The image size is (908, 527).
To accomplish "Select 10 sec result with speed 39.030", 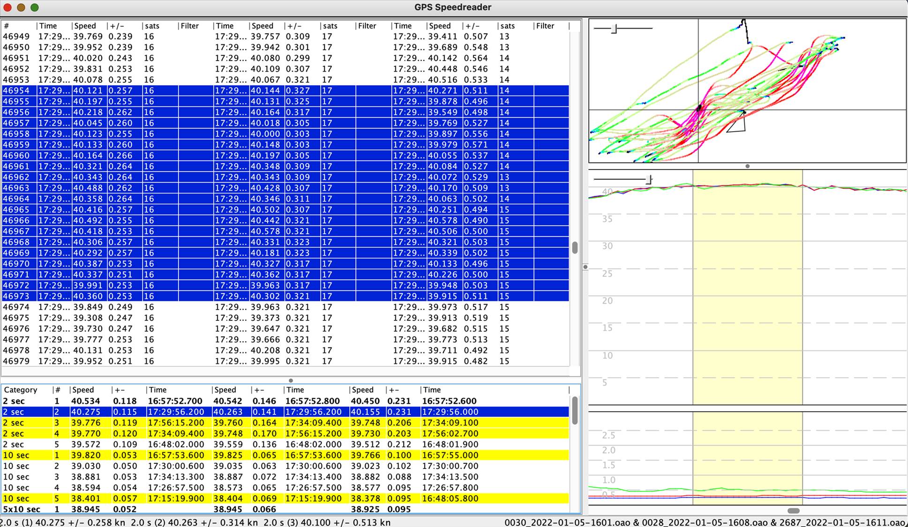I will click(x=141, y=466).
